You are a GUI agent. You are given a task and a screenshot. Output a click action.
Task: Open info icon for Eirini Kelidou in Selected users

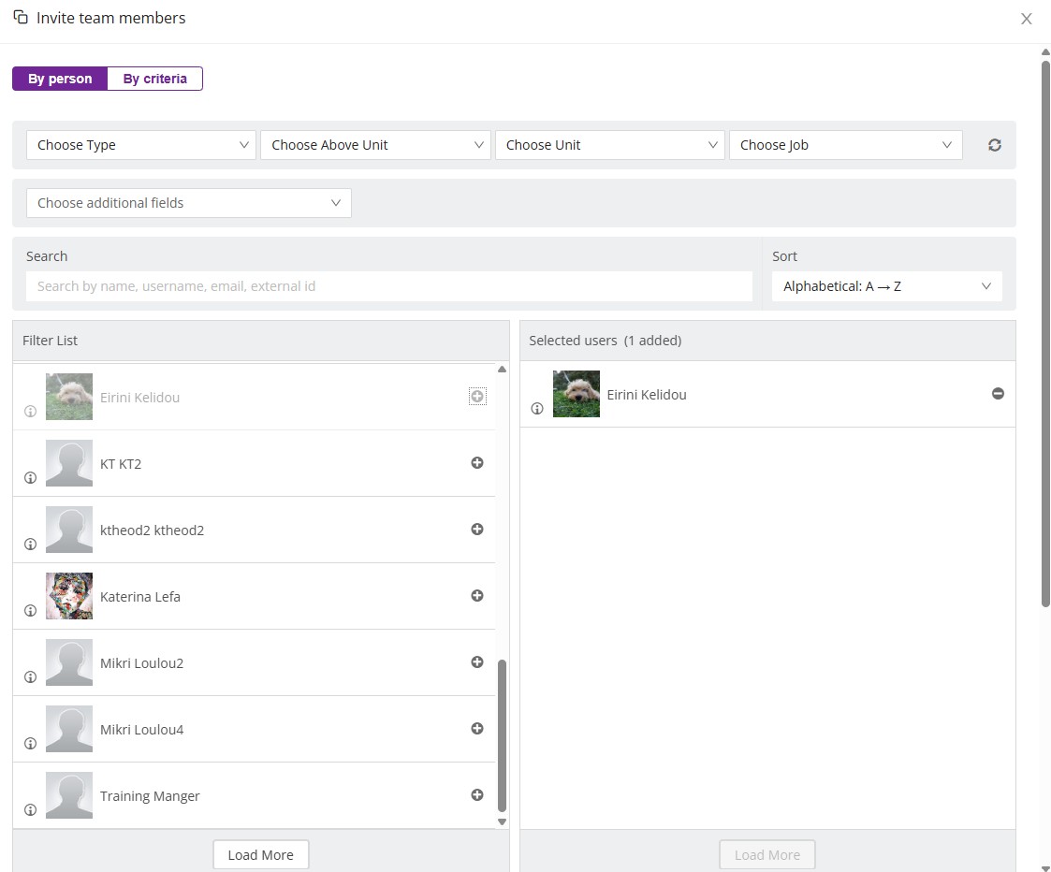(537, 408)
